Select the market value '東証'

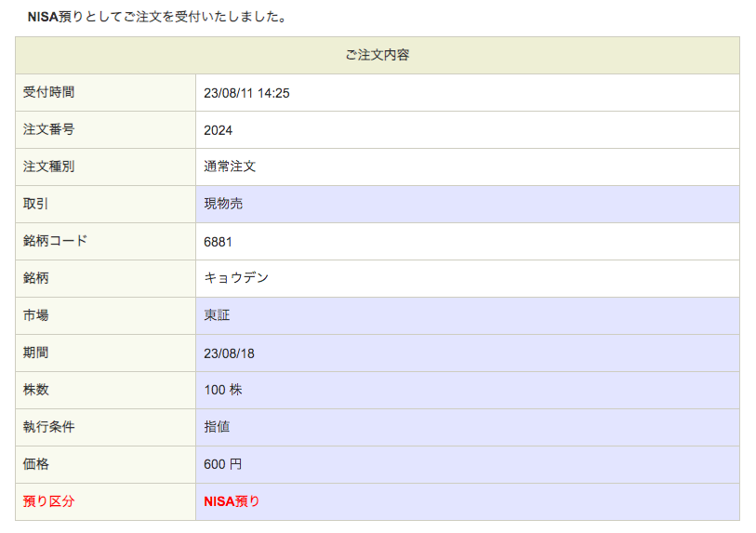217,315
